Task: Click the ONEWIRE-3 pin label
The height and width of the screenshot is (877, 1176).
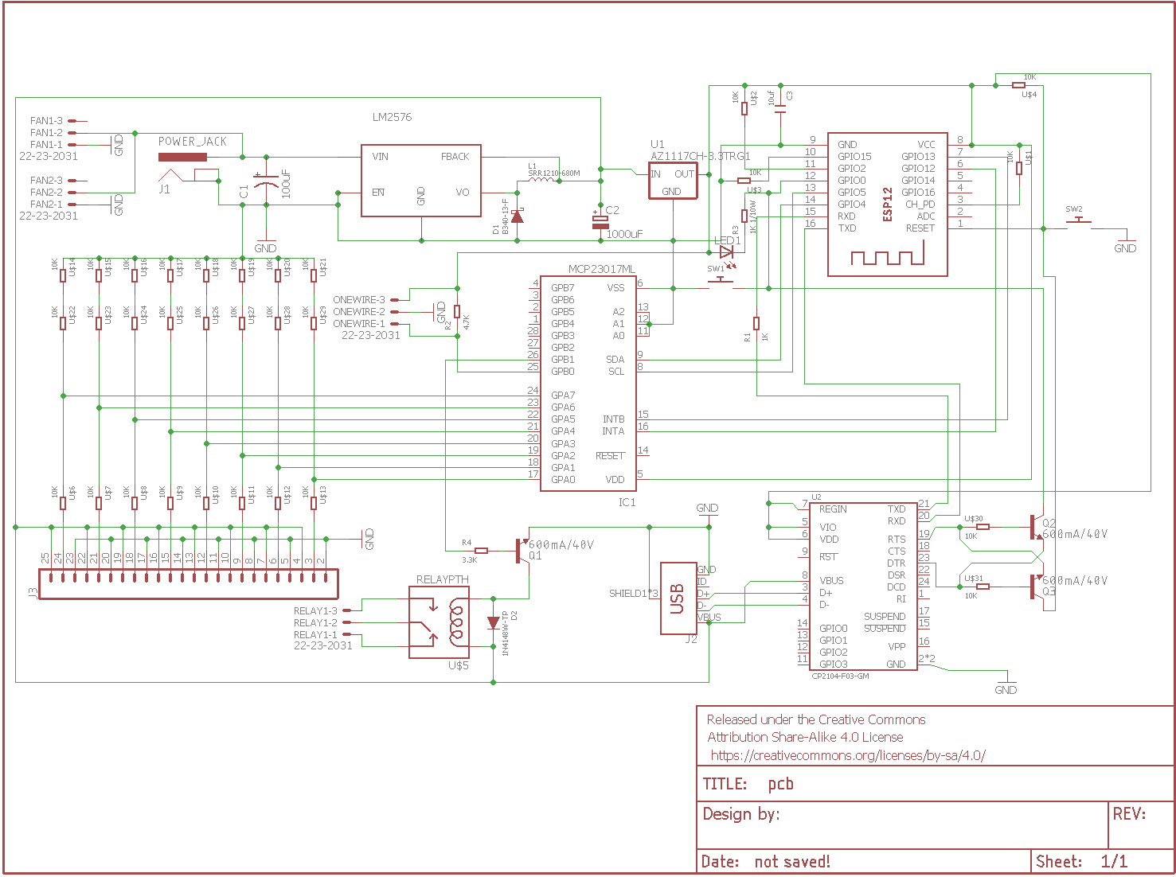Action: point(359,300)
